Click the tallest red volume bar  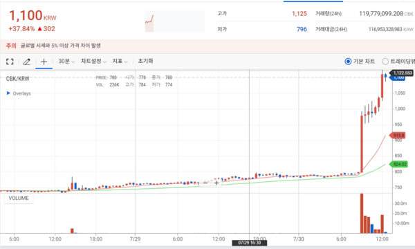point(362,213)
